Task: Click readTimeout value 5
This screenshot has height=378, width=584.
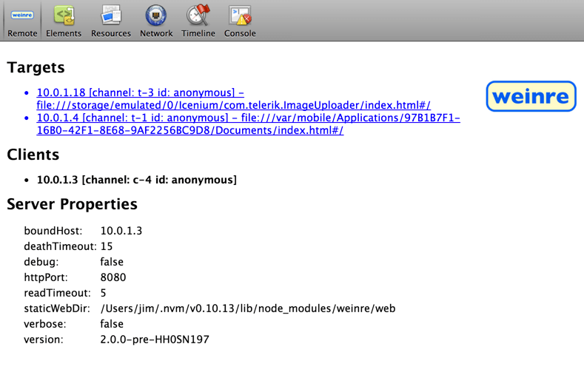Action: tap(103, 293)
